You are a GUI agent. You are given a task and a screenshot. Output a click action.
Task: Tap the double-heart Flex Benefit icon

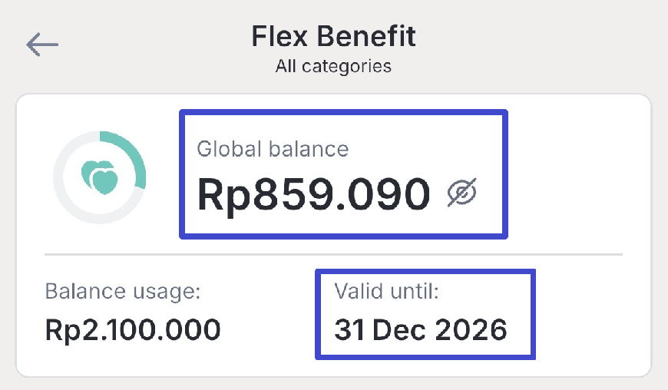pyautogui.click(x=100, y=177)
